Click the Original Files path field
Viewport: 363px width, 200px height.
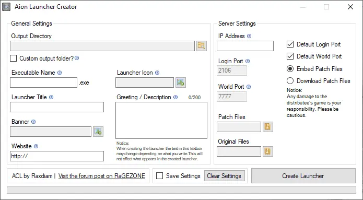point(239,151)
